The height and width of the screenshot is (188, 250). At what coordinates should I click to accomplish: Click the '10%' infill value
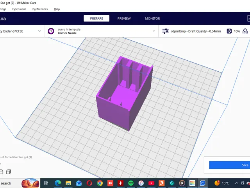coord(237,31)
